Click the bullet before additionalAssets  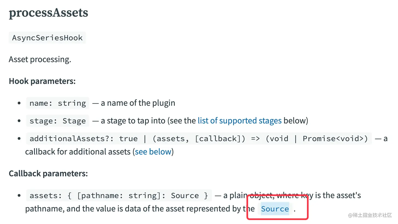tap(19, 138)
